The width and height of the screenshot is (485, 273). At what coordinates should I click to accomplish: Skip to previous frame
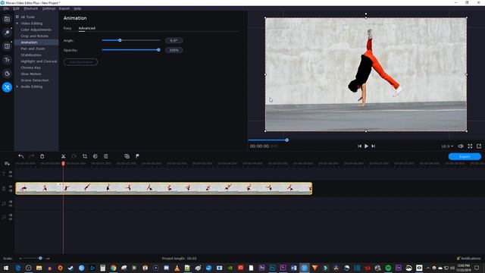[359, 146]
